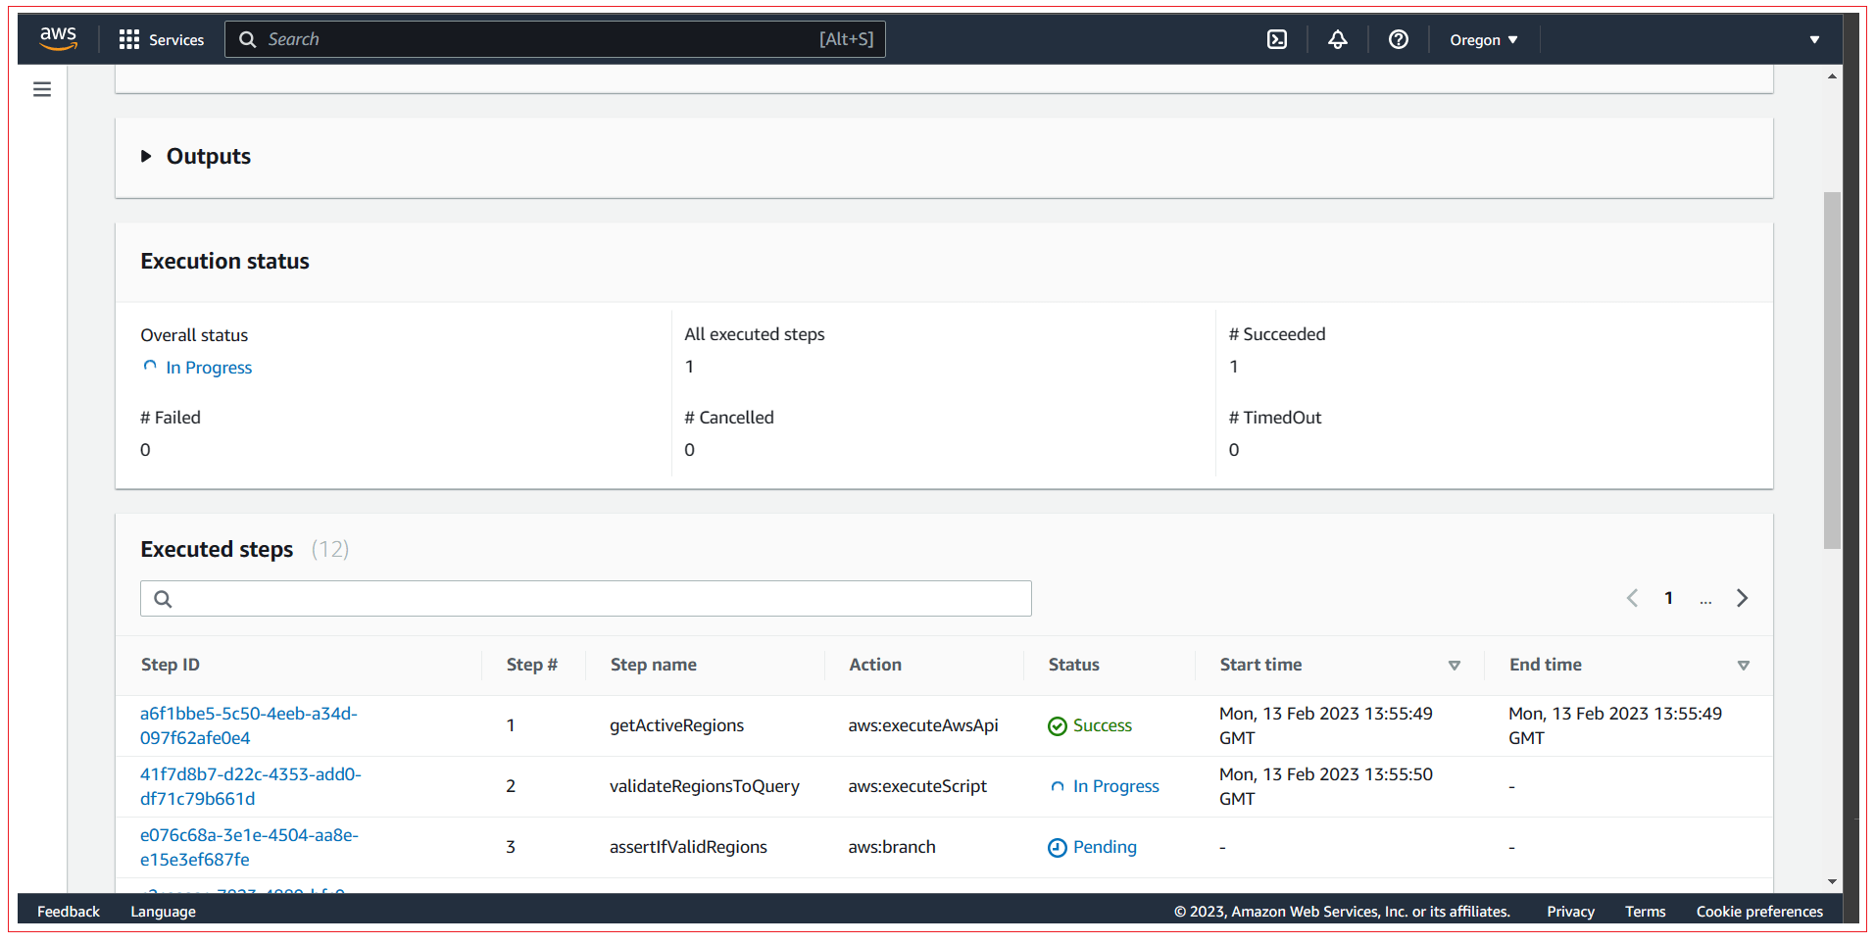
Task: Open the Oregon region dropdown
Action: pyautogui.click(x=1483, y=39)
